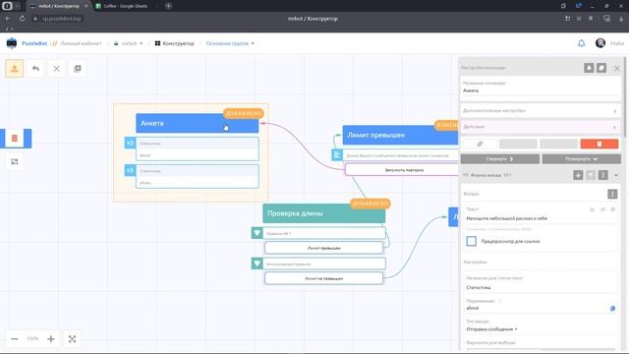Open Отправка сообщения input type dropdown
Viewport: 629px width, 354px height.
(491, 329)
